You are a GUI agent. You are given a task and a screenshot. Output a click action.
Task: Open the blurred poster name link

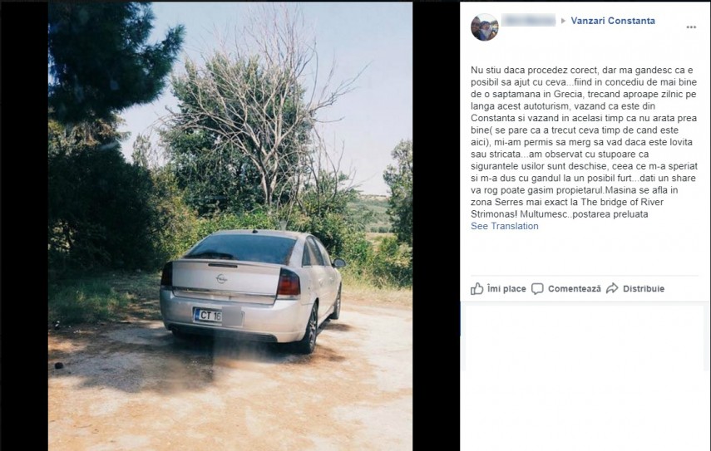[528, 21]
